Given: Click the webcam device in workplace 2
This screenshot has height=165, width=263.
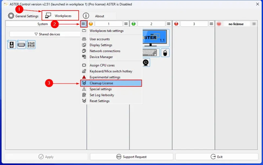Looking at the screenshot, I should [146, 62].
